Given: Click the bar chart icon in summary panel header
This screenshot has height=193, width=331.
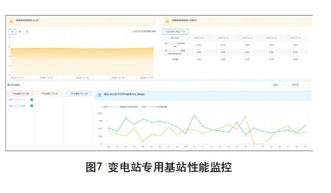Looking at the screenshot, I should point(11,21).
